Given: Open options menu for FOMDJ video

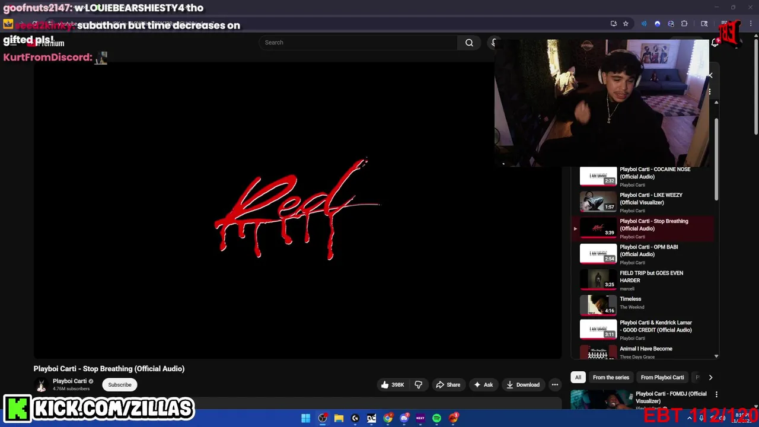Looking at the screenshot, I should point(716,394).
